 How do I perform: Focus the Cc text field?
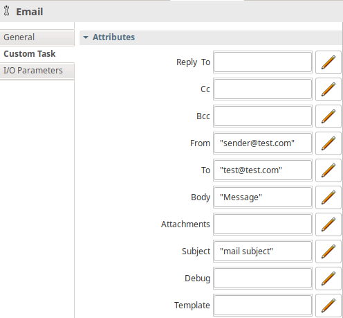click(263, 89)
